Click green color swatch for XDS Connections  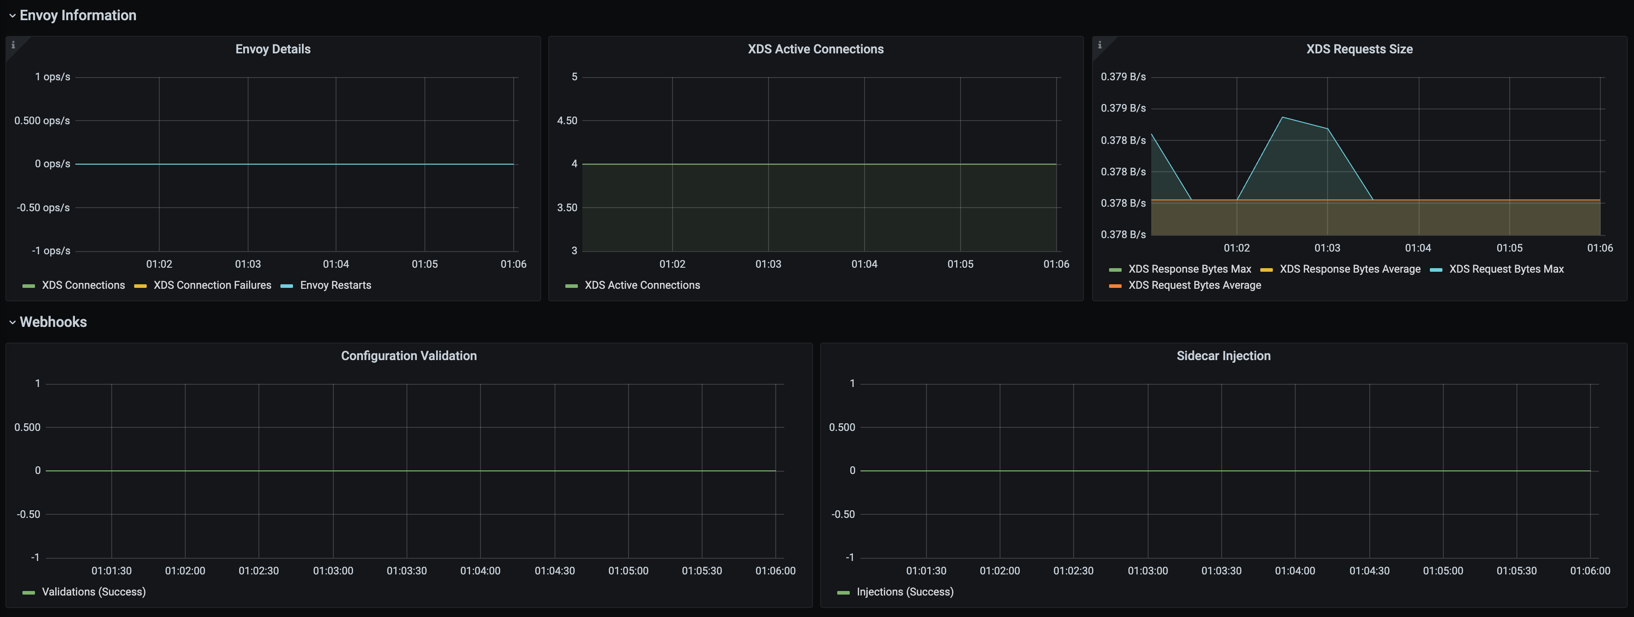[x=29, y=286]
